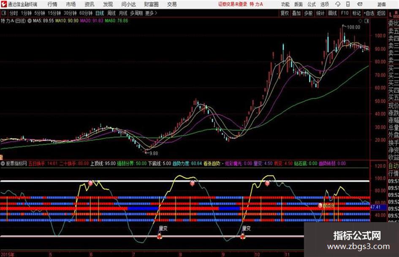Image resolution: width=399 pixels, height=257 pixels.
Task: Open the 公式 menu
Action: [312, 4]
